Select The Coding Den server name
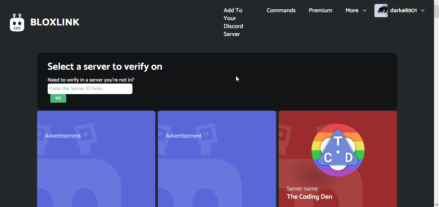This screenshot has width=439, height=207. point(309,197)
